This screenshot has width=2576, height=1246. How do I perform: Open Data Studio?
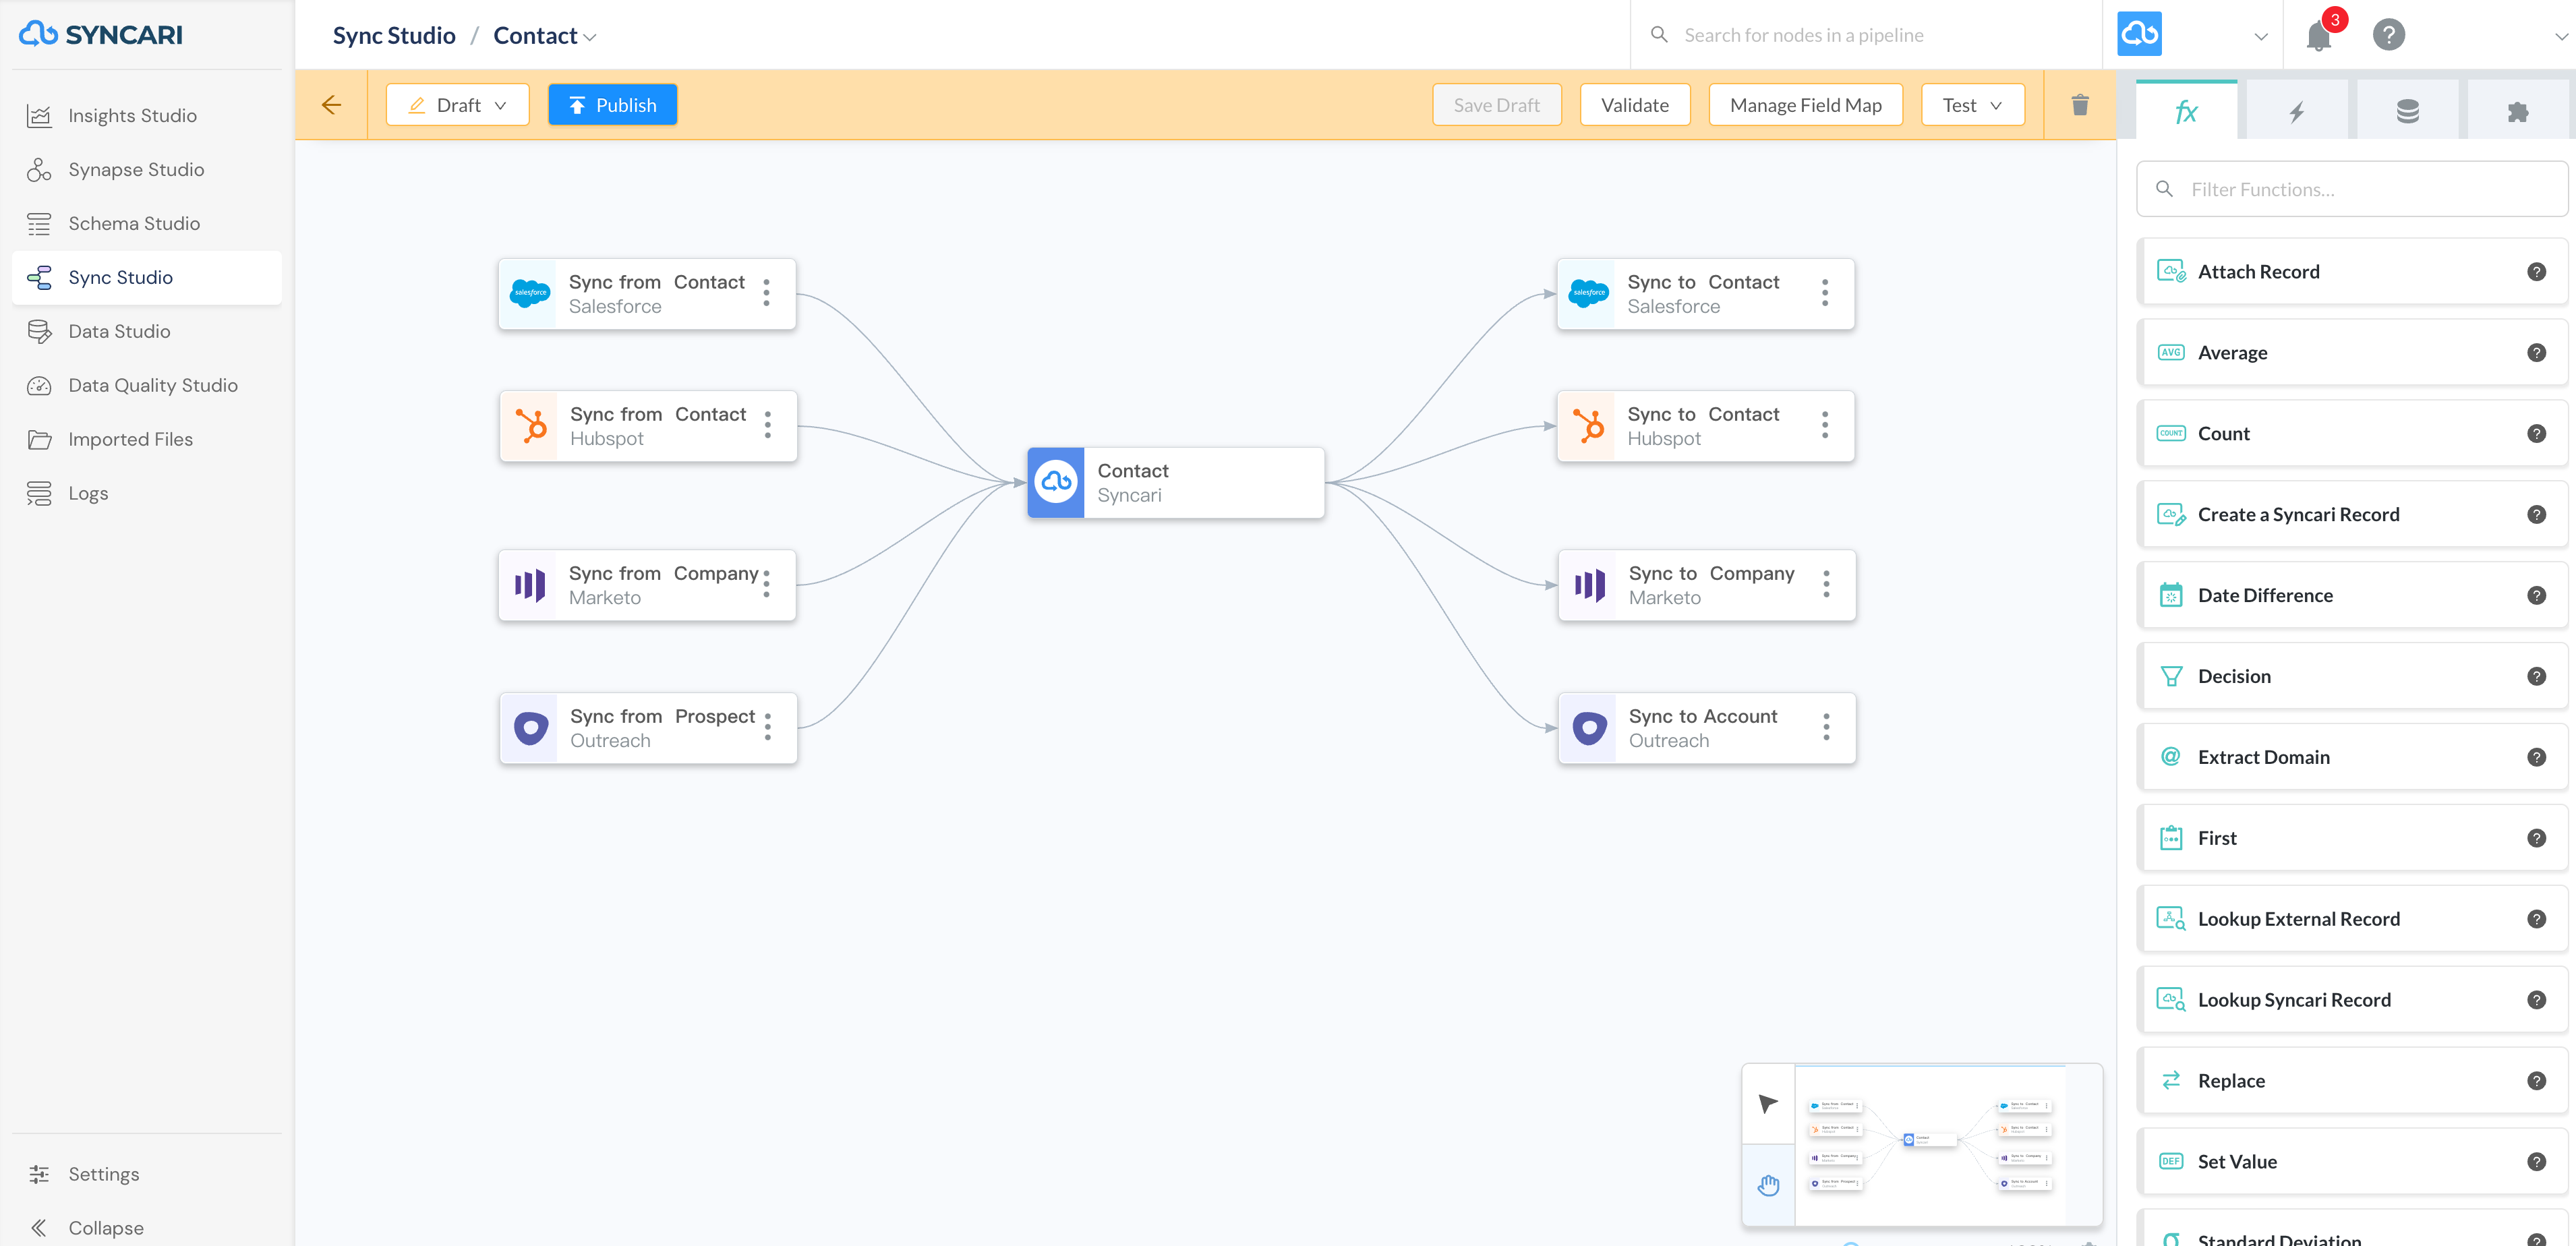tap(147, 332)
